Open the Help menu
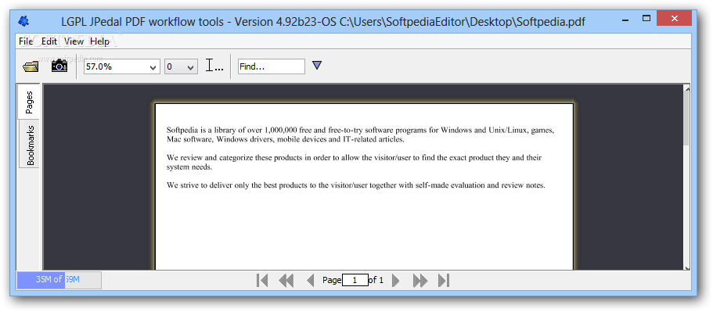Screen dimensions: 713x312 (x=99, y=41)
